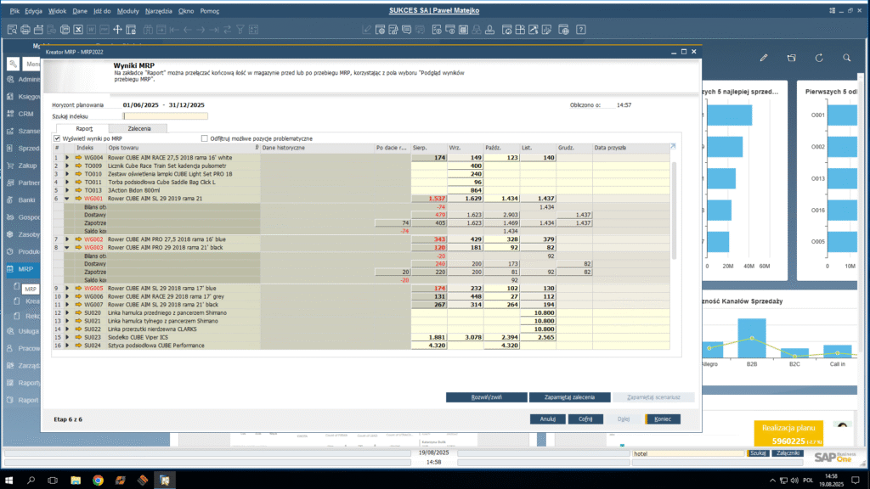This screenshot has height=489, width=870.
Task: Expand row 16 SU024
Action: click(x=67, y=346)
